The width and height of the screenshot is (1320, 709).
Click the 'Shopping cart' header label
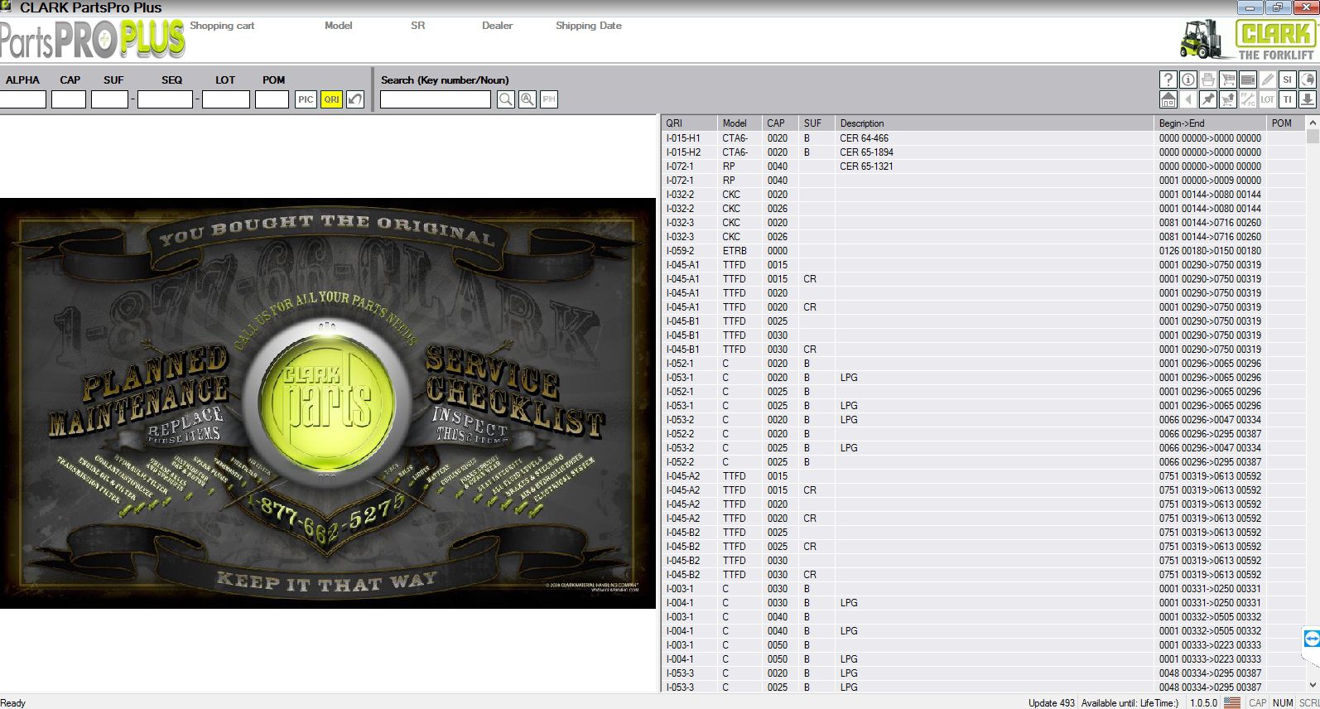coord(222,26)
